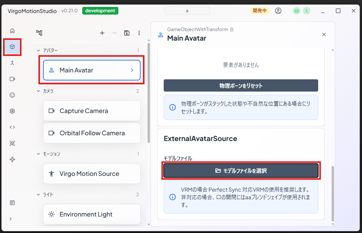
Task: Collapse the ライト section
Action: click(38, 195)
